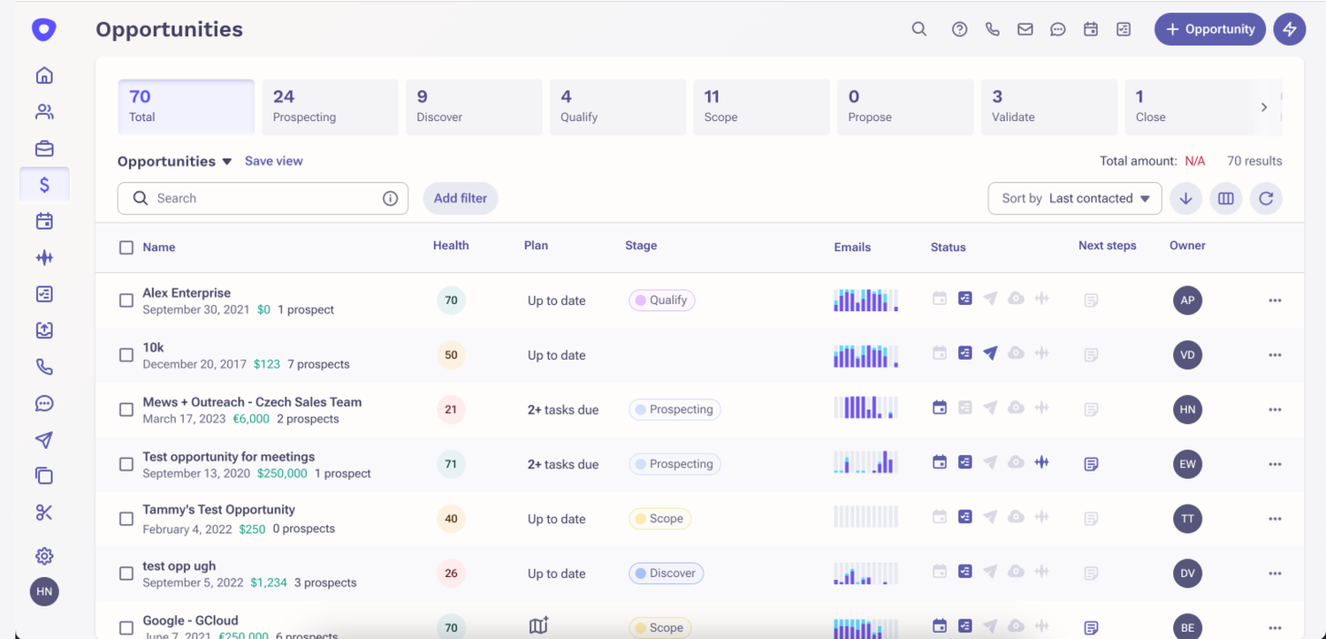
Task: Switch to the Prospecting stage card
Action: (x=330, y=106)
